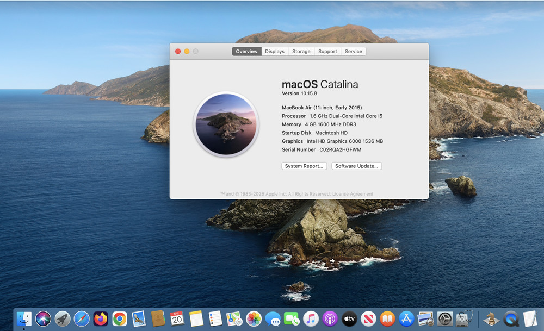The image size is (544, 331).
Task: Switch to the Displays tab
Action: coord(275,51)
